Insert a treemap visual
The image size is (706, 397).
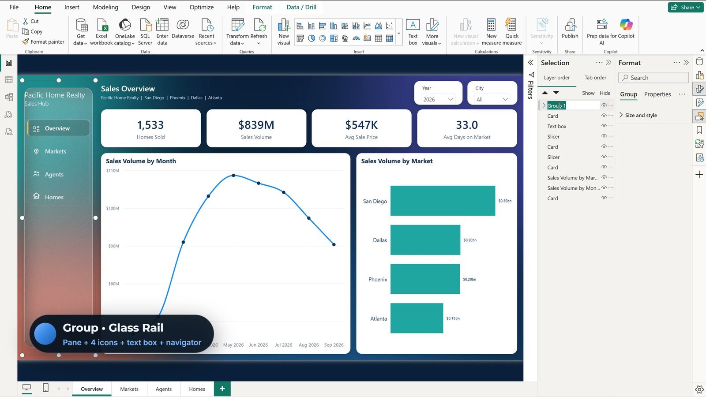point(334,38)
